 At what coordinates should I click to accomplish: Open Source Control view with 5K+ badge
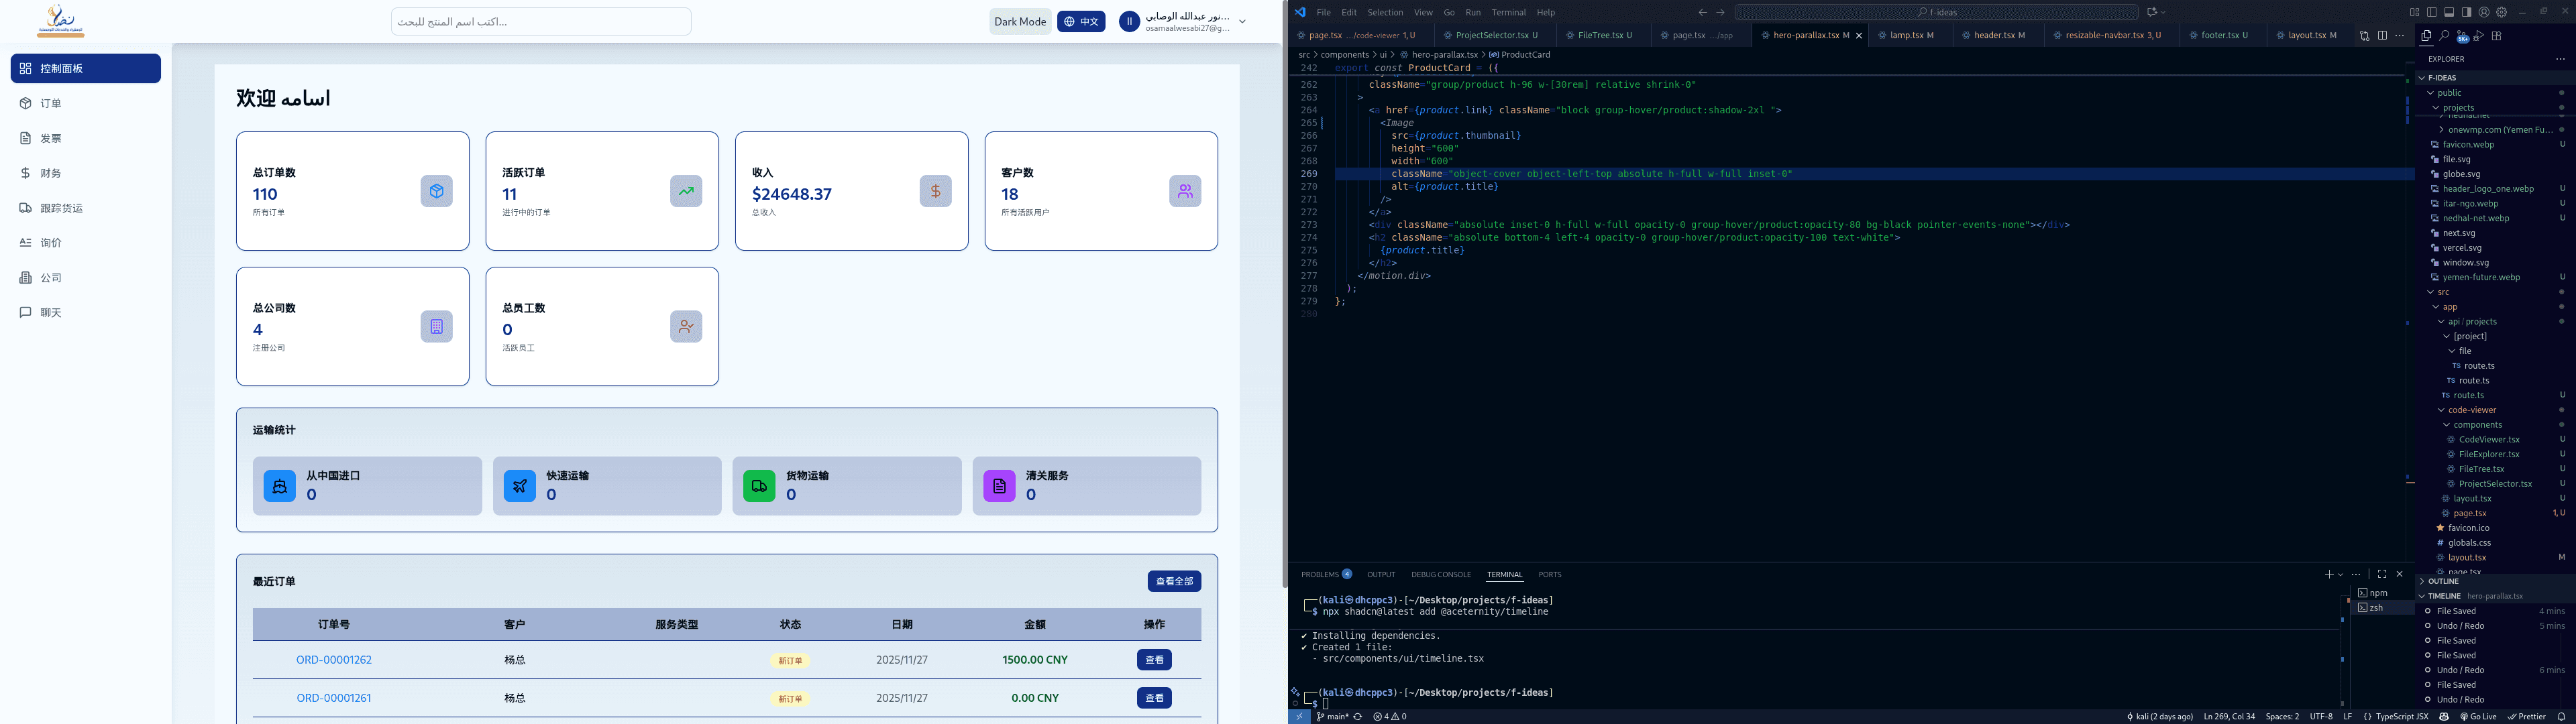(2462, 36)
